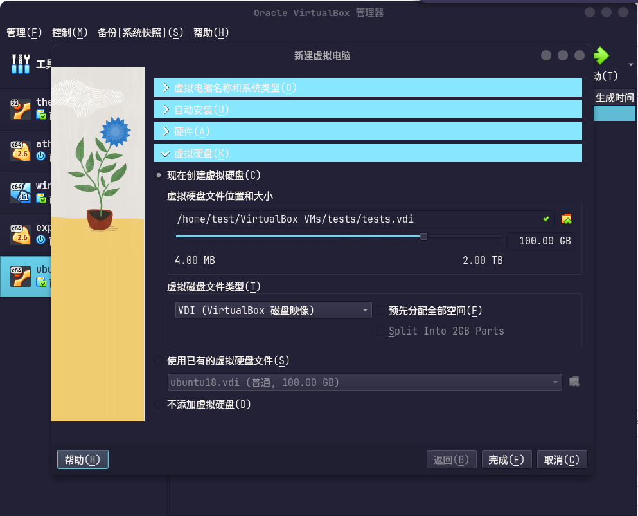Enable the 预先分配全部空间 checkbox
The height and width of the screenshot is (516, 638).
381,310
